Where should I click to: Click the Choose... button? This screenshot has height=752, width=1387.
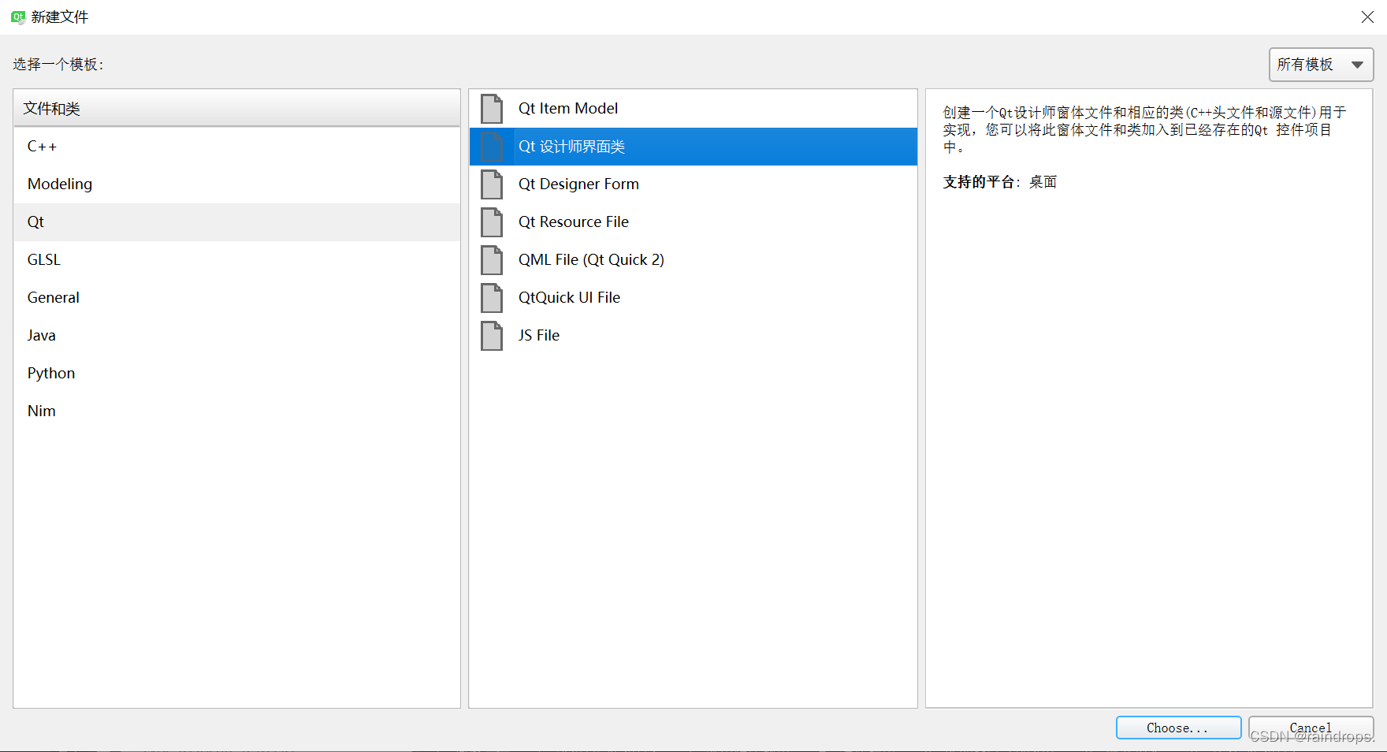[x=1178, y=728]
